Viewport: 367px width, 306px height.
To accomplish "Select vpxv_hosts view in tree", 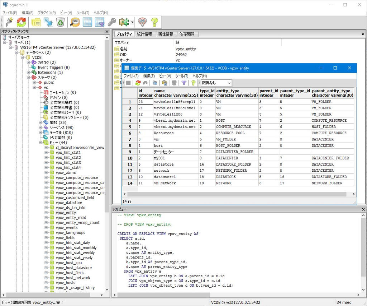I will [x=65, y=283].
